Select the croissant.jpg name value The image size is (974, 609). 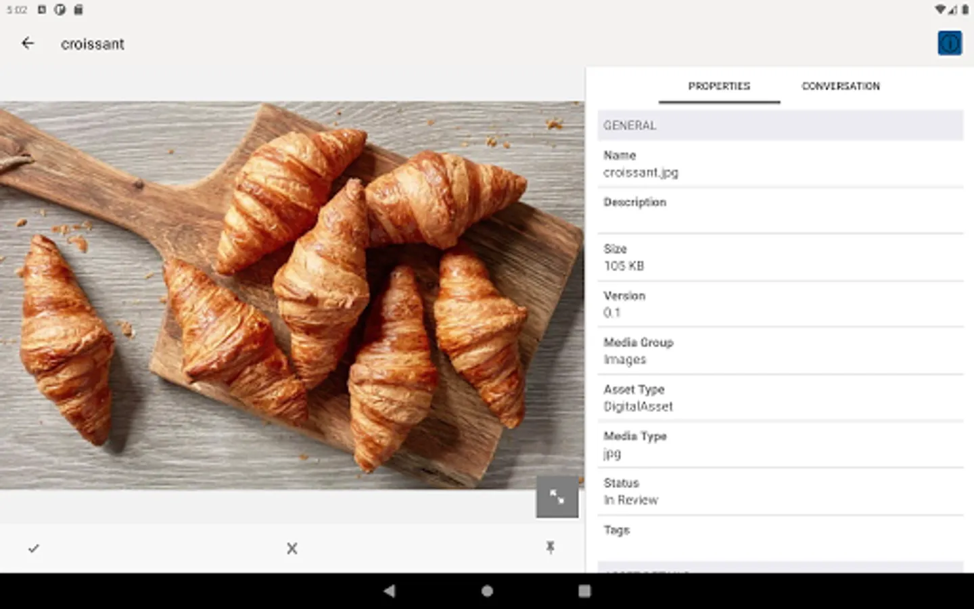pos(641,173)
